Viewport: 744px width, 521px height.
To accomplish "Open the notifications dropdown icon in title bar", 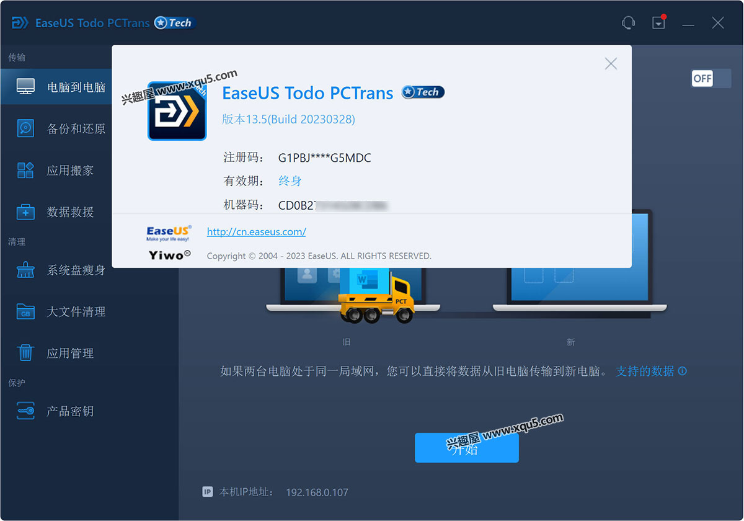I will coord(658,23).
